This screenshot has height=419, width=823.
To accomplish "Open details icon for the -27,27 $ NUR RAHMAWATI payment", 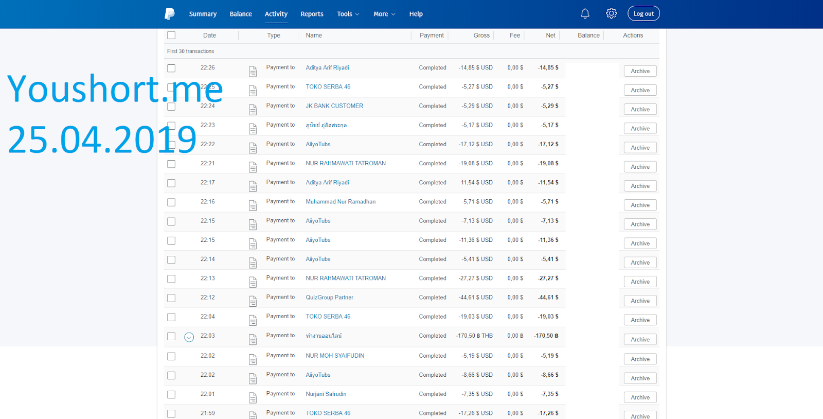I will coord(253,282).
